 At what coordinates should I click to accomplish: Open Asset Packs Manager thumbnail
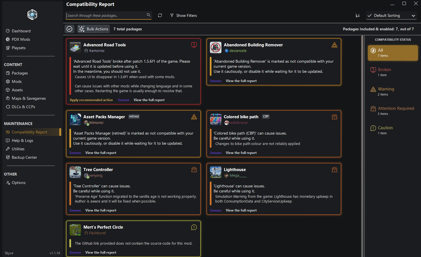point(75,119)
